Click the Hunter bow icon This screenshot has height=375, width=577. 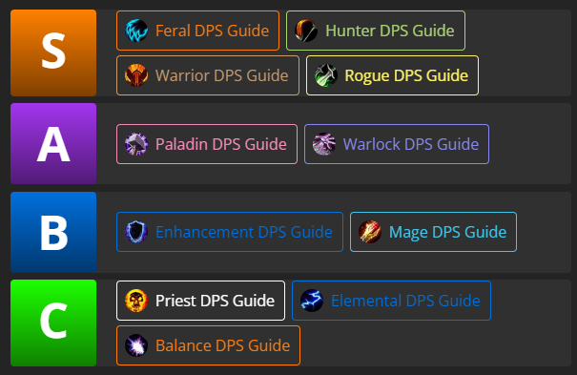306,31
